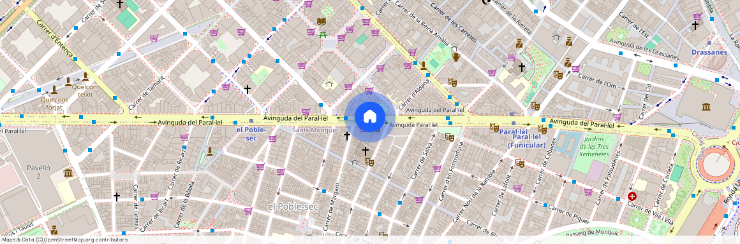
Task: Click the Sants-Montjuïc district label
Action: click(314, 130)
